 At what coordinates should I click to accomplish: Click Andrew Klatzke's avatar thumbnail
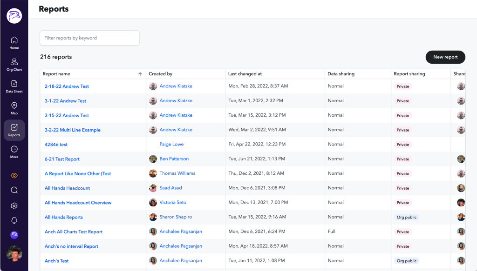point(153,86)
